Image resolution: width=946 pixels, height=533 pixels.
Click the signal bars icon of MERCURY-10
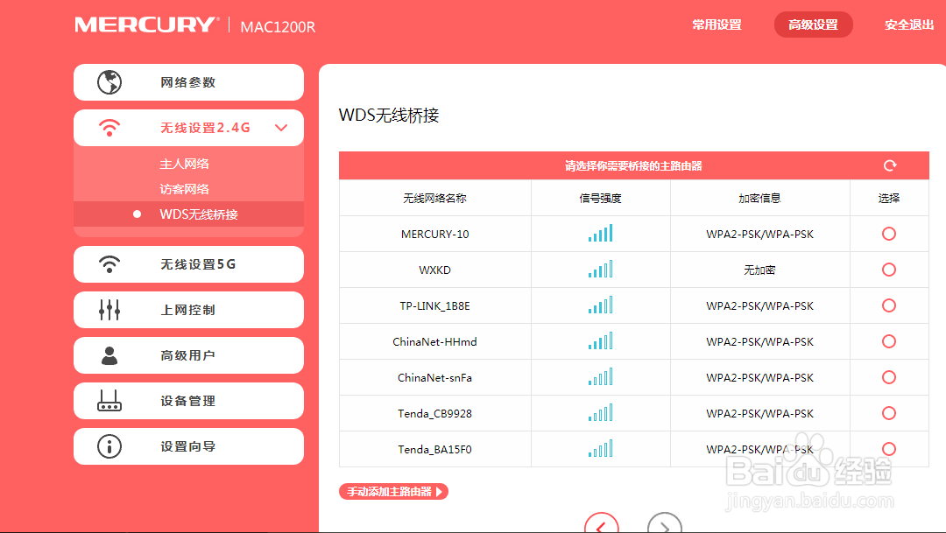pos(600,234)
